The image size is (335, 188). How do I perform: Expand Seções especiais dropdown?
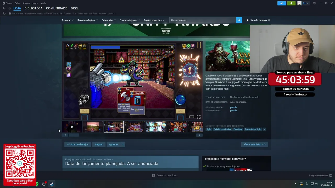[x=154, y=20]
